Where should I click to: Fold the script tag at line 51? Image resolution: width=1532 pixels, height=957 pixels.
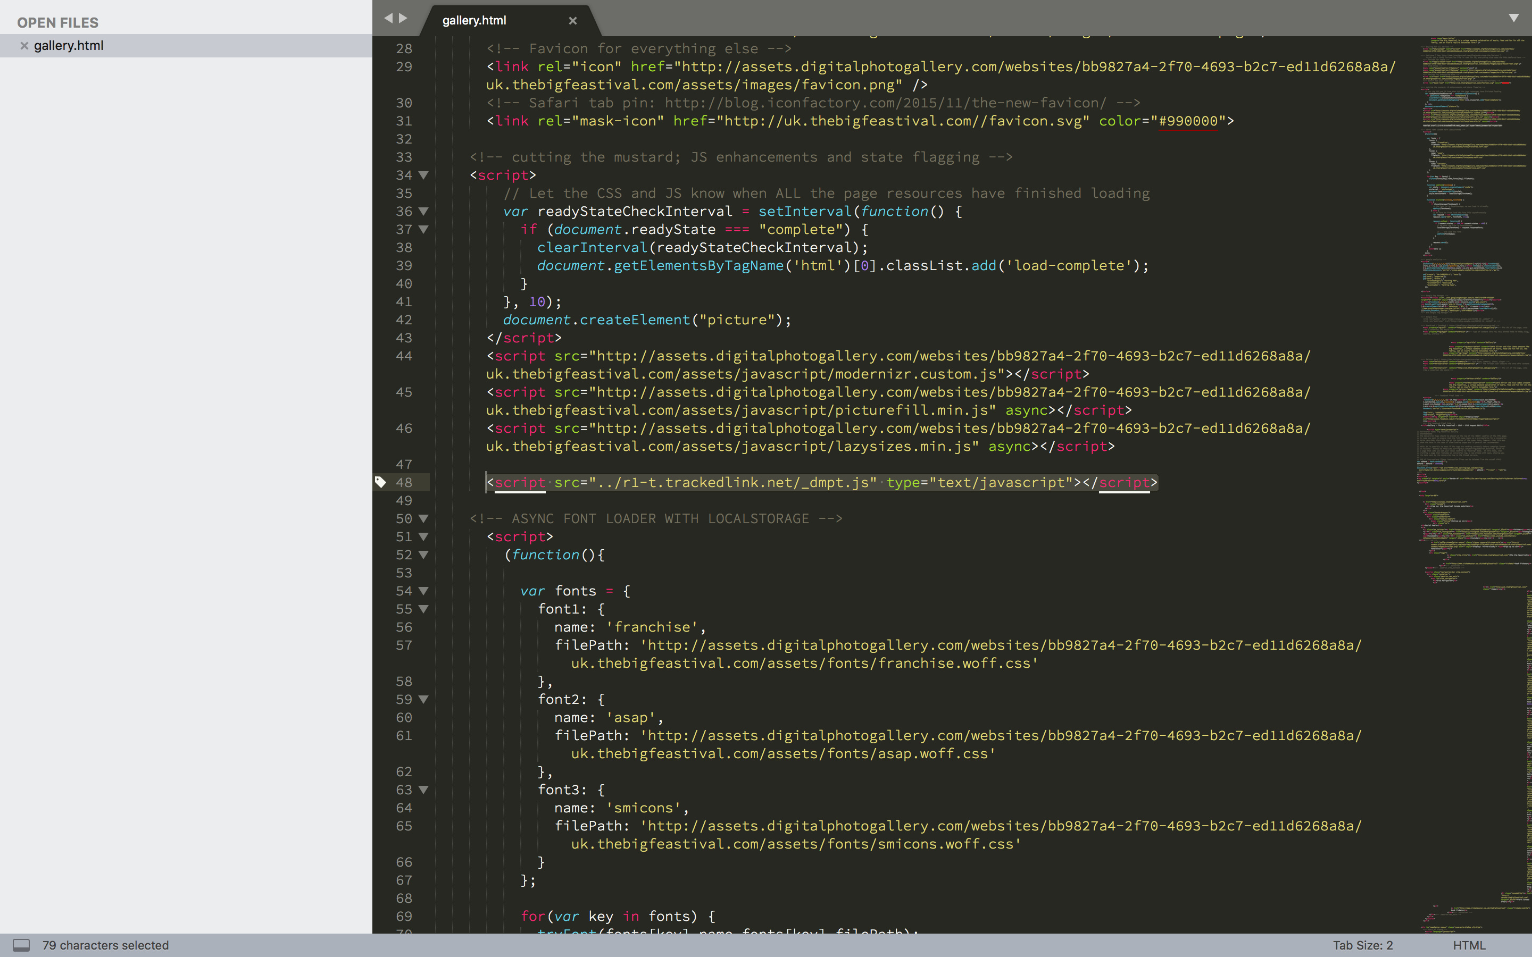423,537
